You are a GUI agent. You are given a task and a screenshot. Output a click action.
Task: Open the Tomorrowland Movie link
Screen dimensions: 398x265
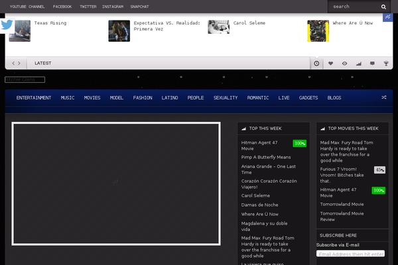(342, 205)
